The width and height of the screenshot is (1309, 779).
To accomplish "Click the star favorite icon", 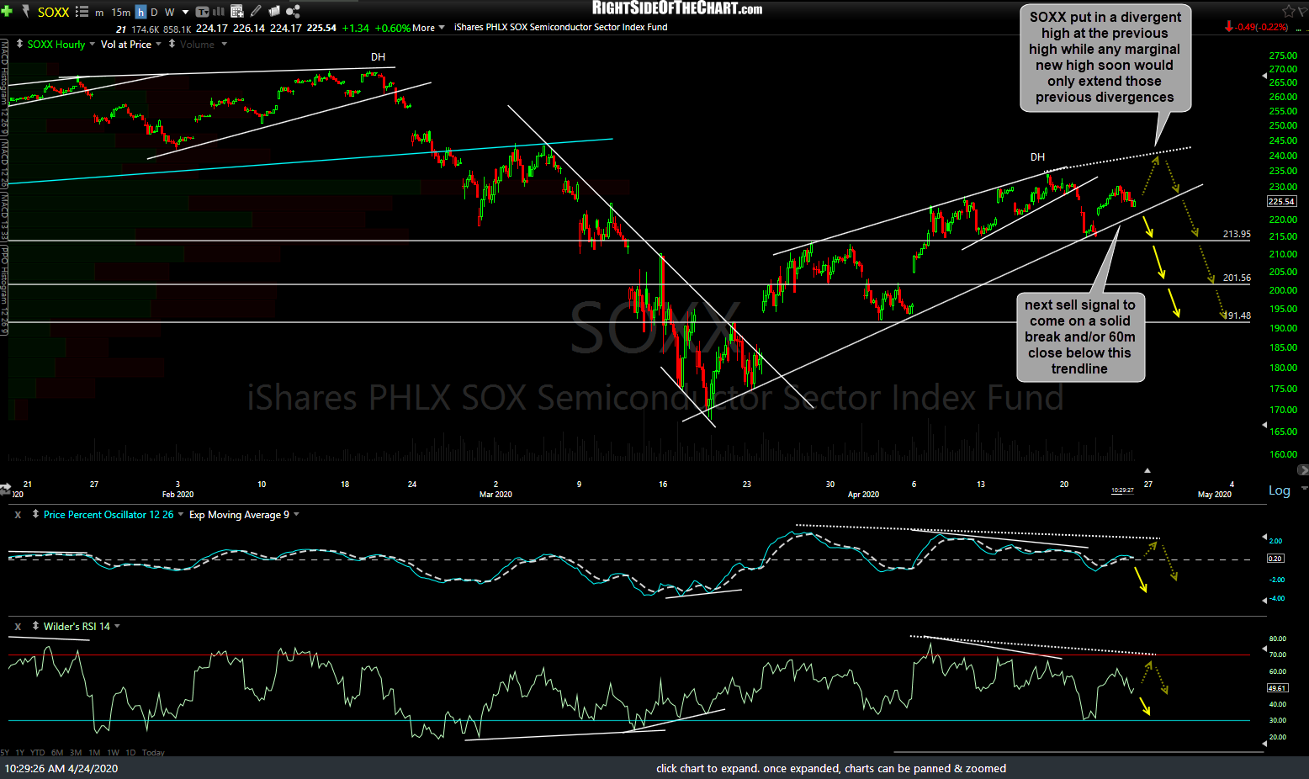I will 1288,11.
